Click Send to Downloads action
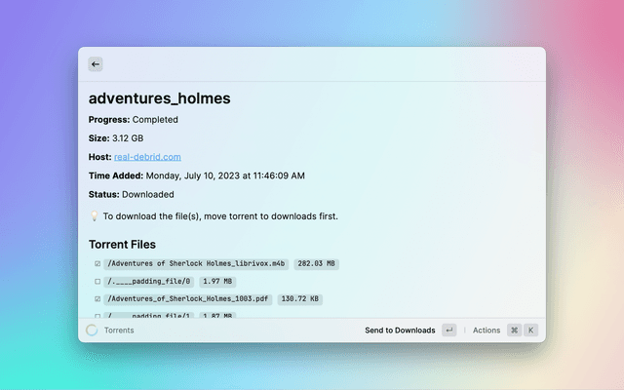This screenshot has width=624, height=390. pos(400,331)
